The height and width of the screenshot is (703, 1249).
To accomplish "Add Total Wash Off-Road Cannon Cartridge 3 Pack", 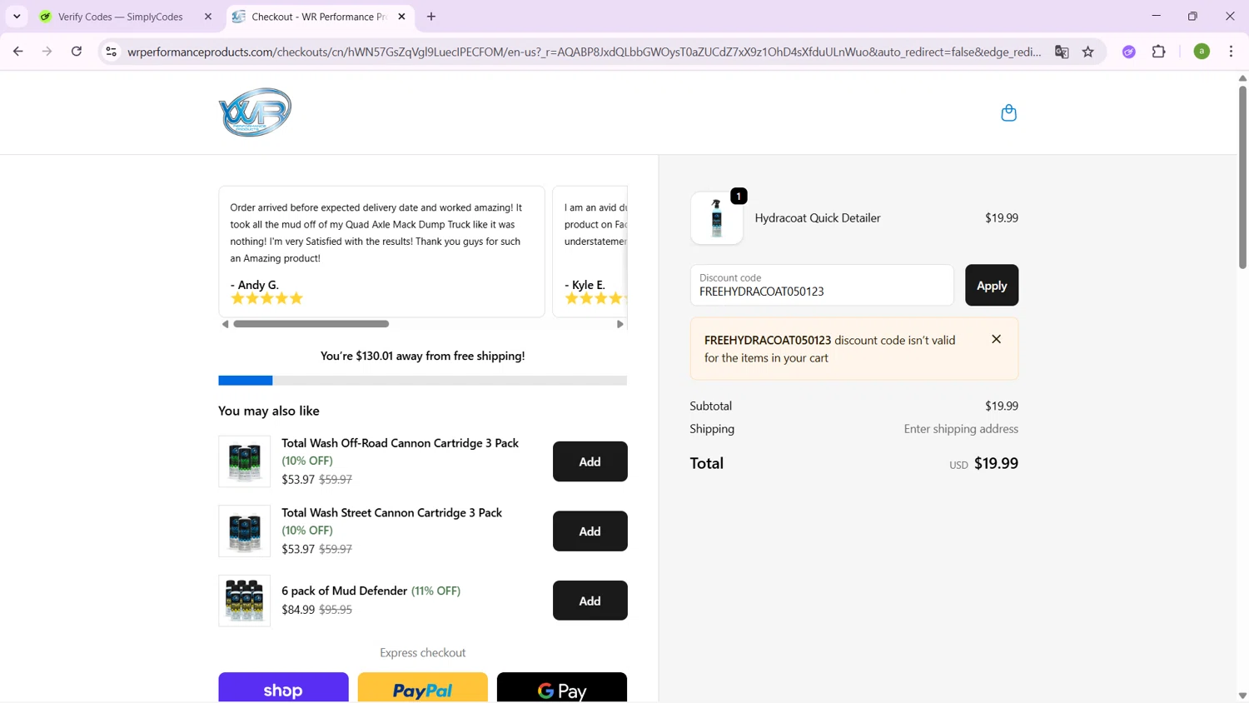I will tap(590, 461).
